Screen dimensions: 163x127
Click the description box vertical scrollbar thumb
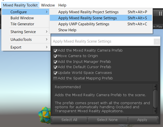(x=155, y=99)
